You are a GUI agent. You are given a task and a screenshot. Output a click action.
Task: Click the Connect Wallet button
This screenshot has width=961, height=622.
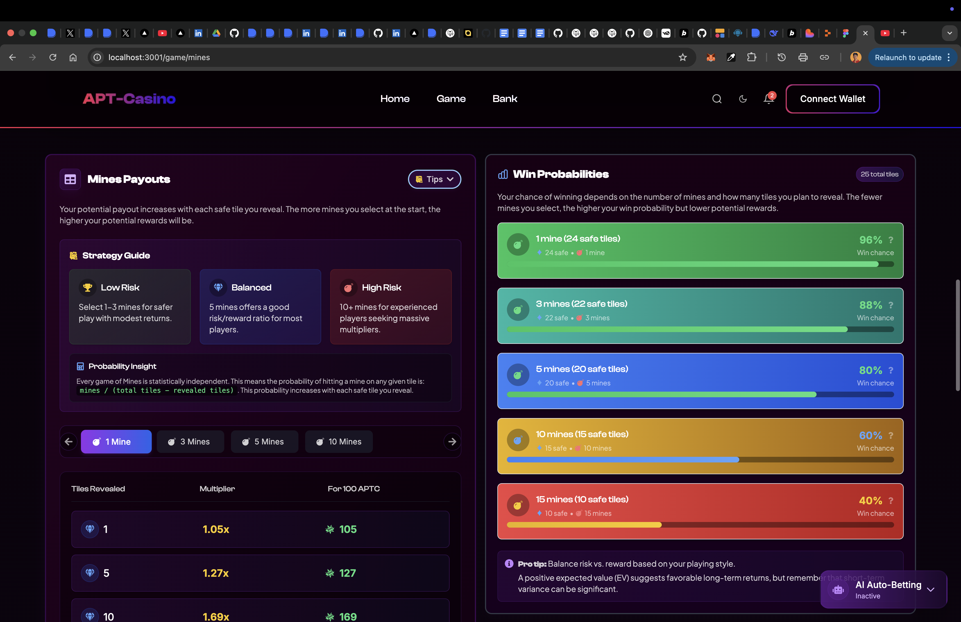tap(832, 99)
